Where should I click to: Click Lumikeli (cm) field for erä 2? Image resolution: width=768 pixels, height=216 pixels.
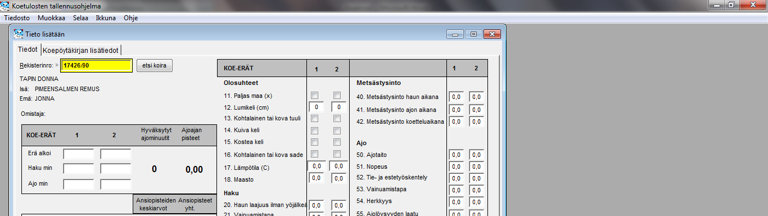pos(338,107)
